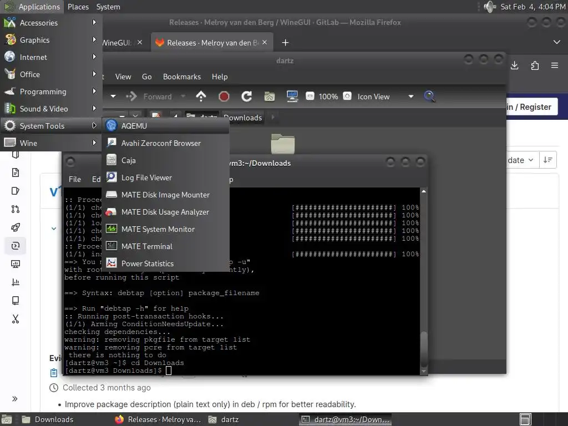Viewport: 568px width, 426px height.
Task: Expand the Sound & Video submenu
Action: pyautogui.click(x=50, y=109)
